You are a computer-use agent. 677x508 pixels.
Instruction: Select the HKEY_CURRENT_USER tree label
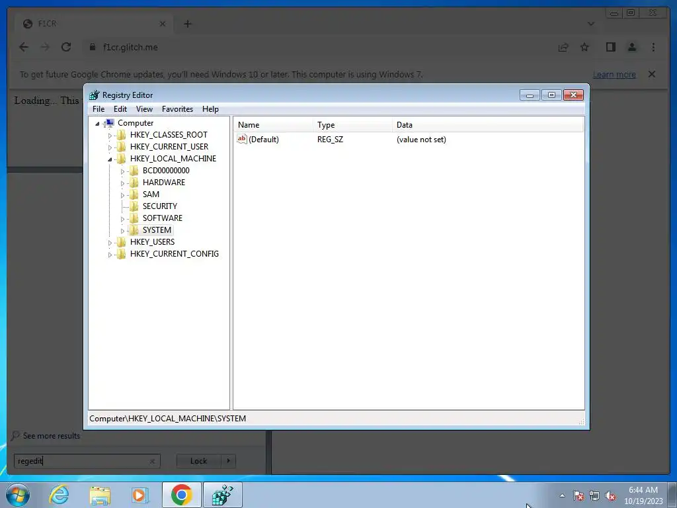coord(169,146)
